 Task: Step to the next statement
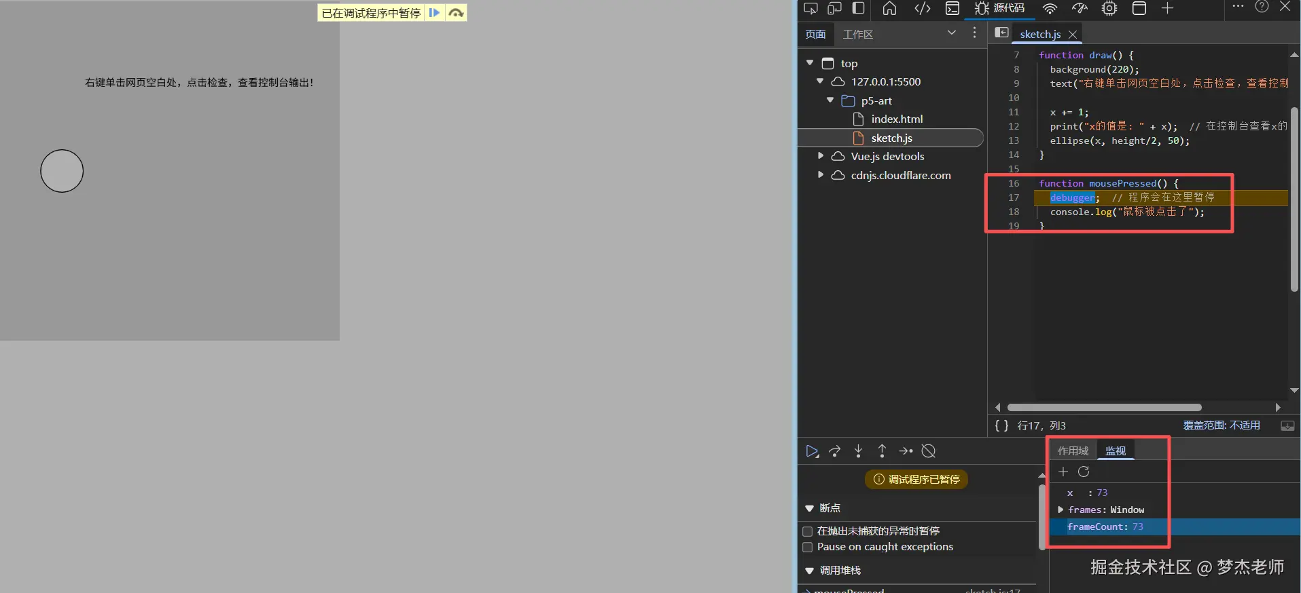[906, 451]
